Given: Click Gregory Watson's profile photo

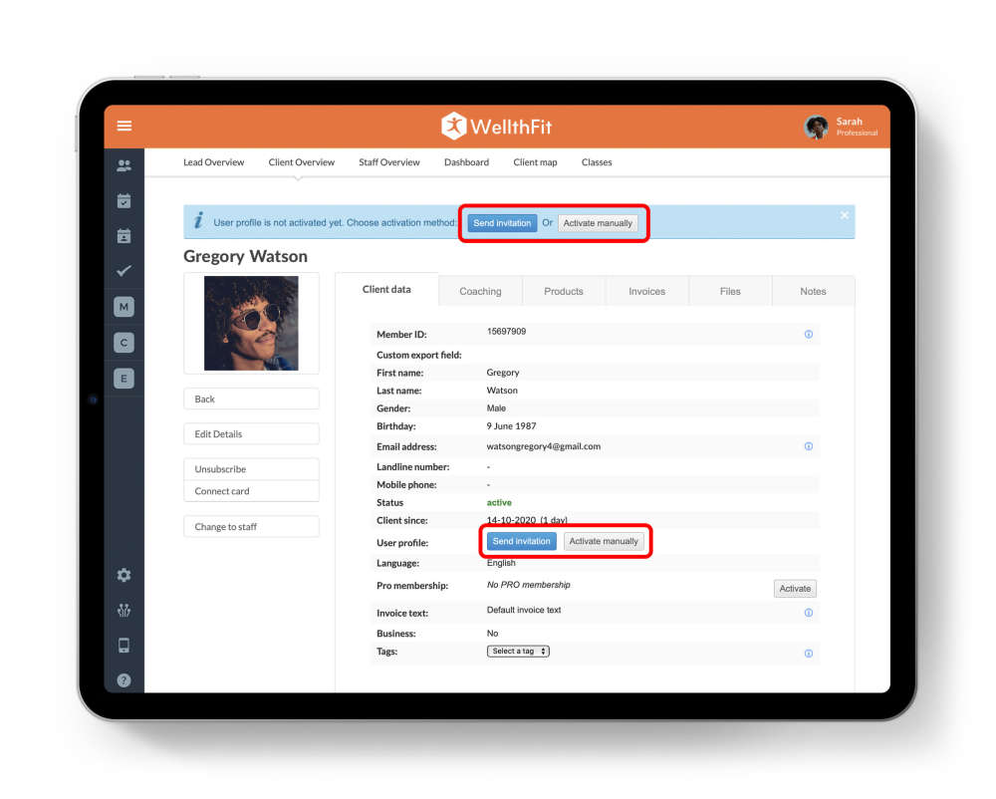Looking at the screenshot, I should 251,323.
